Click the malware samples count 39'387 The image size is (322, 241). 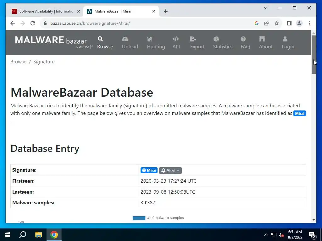coord(148,203)
